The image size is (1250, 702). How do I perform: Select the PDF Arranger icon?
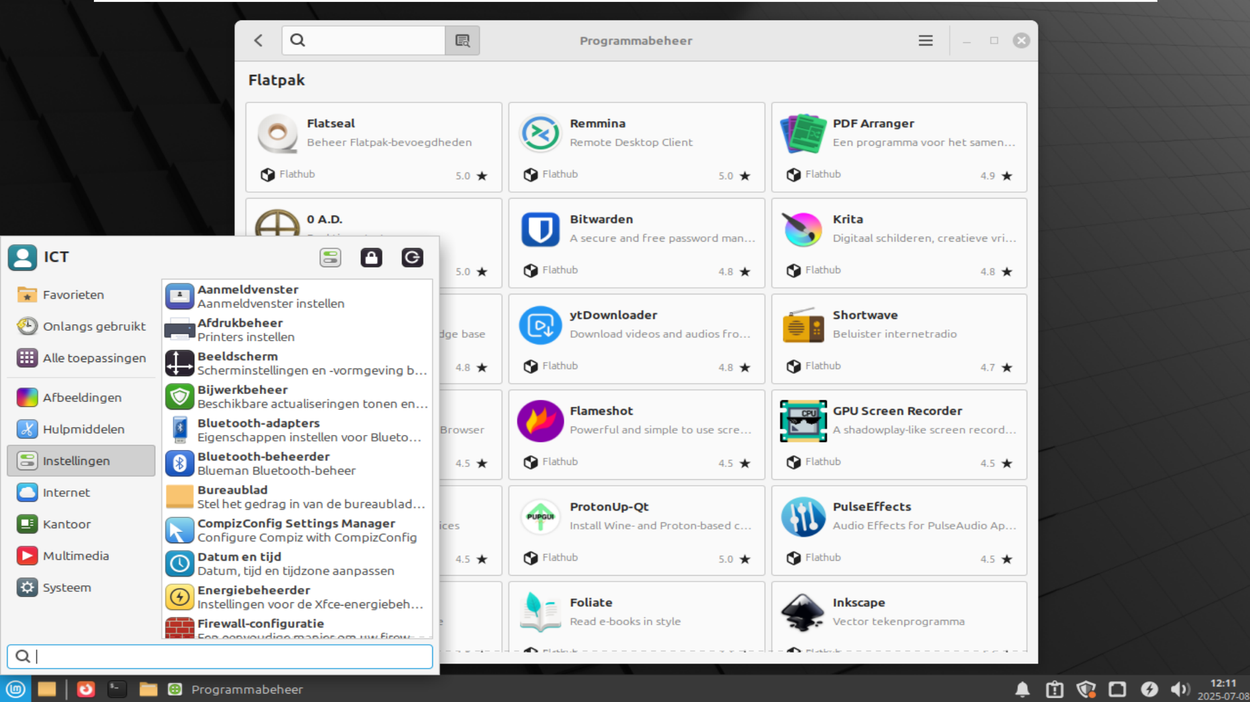(x=803, y=133)
